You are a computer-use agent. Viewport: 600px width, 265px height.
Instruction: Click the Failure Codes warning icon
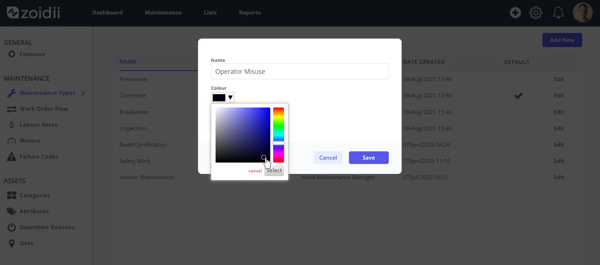tap(12, 156)
